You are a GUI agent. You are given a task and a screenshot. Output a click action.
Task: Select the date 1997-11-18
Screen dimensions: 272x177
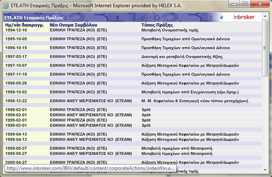[16, 74]
